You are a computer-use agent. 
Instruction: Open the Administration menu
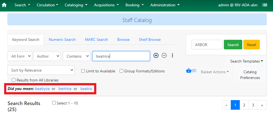coord(165,5)
